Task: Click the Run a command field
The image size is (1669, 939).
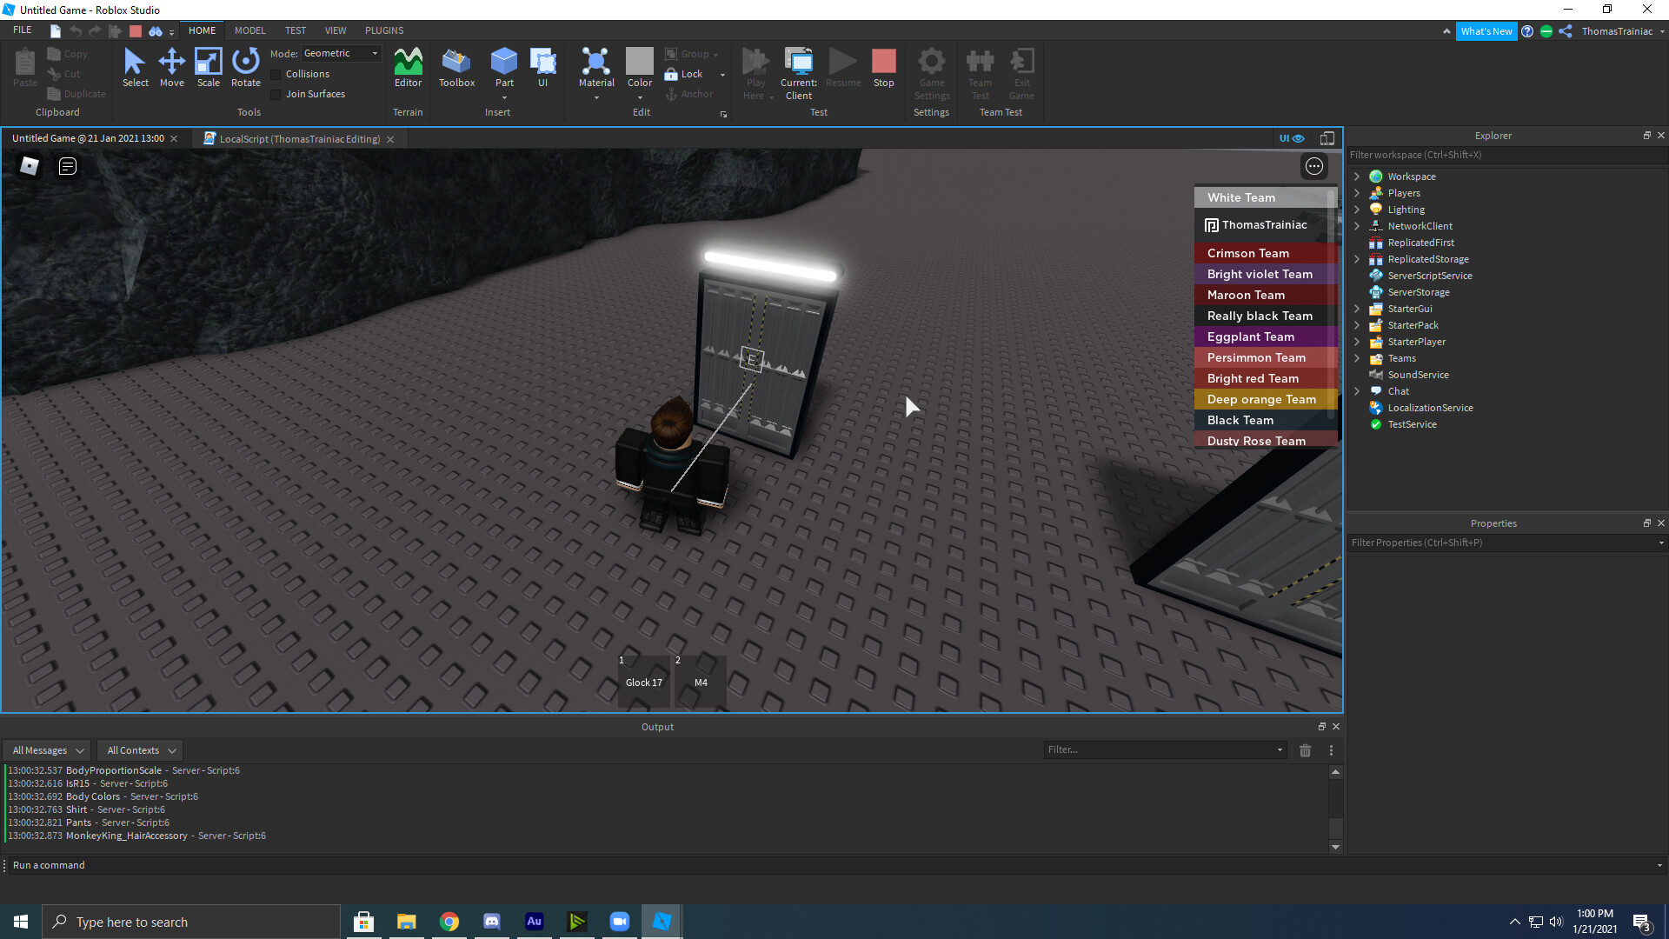Action: click(174, 865)
